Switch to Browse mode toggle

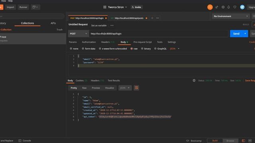230,141
